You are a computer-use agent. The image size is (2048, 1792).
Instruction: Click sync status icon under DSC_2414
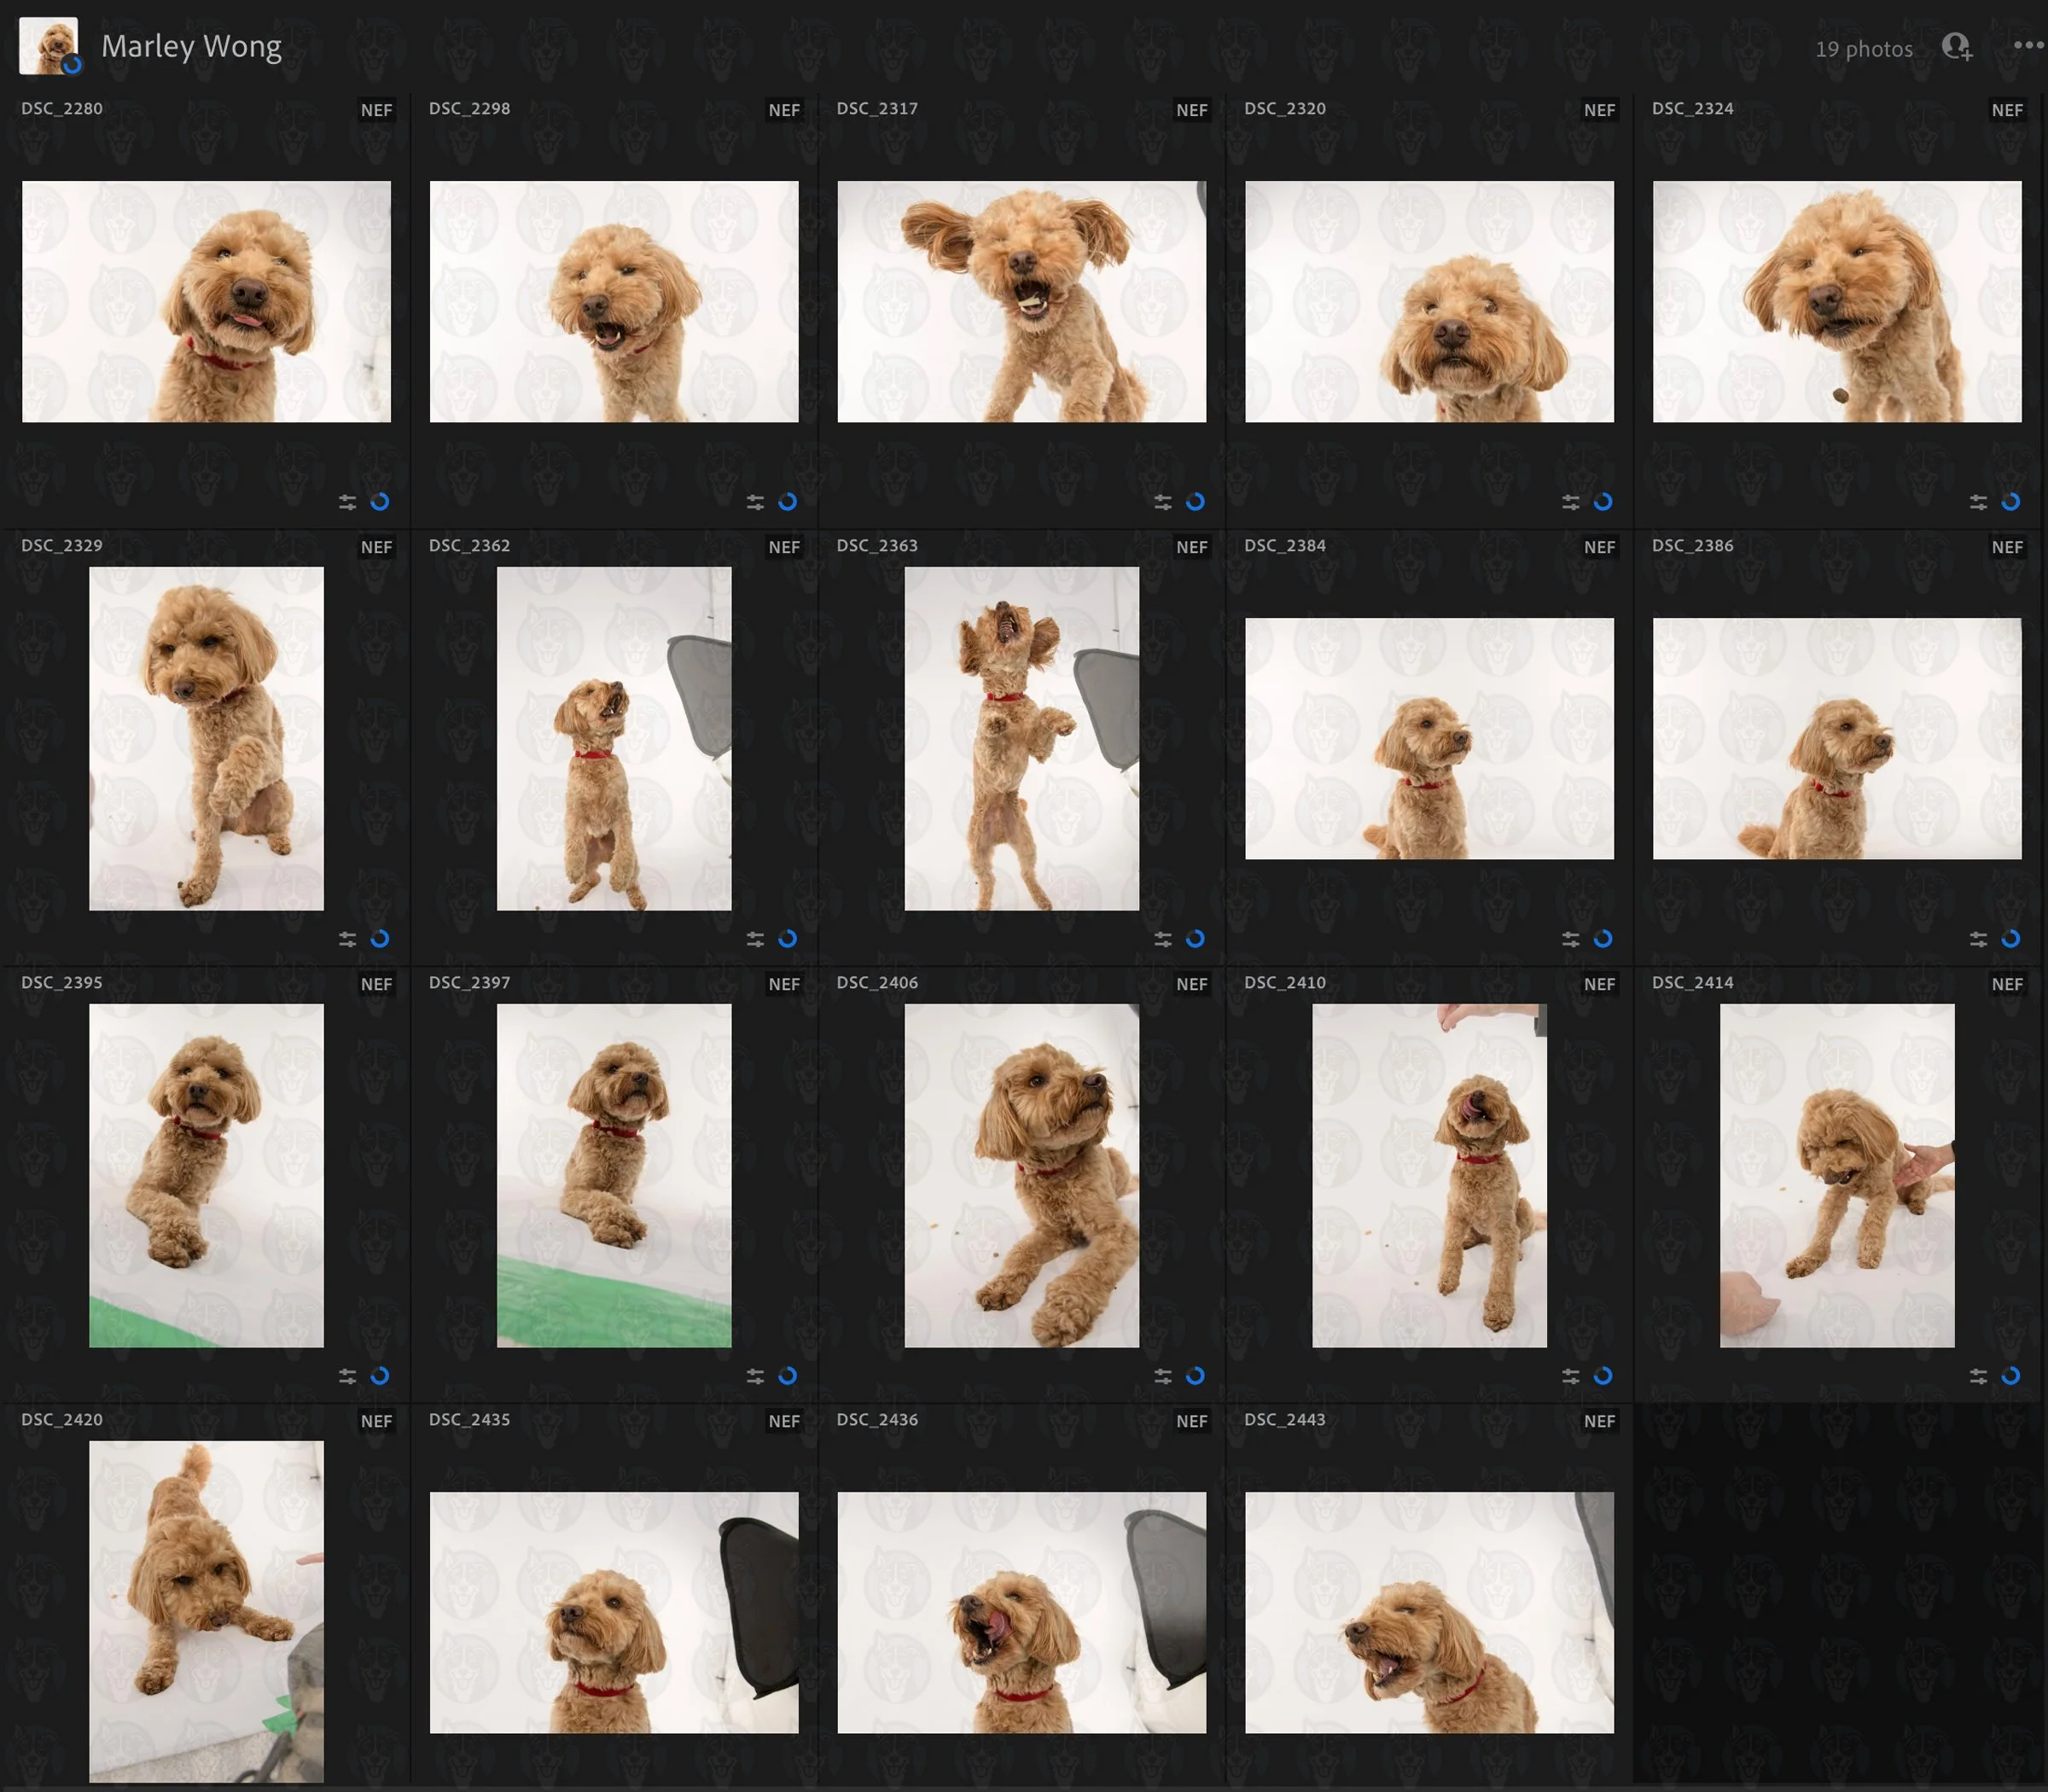point(2011,1376)
